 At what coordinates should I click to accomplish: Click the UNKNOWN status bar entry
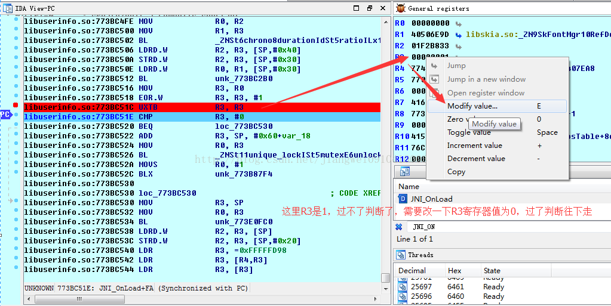[39, 289]
